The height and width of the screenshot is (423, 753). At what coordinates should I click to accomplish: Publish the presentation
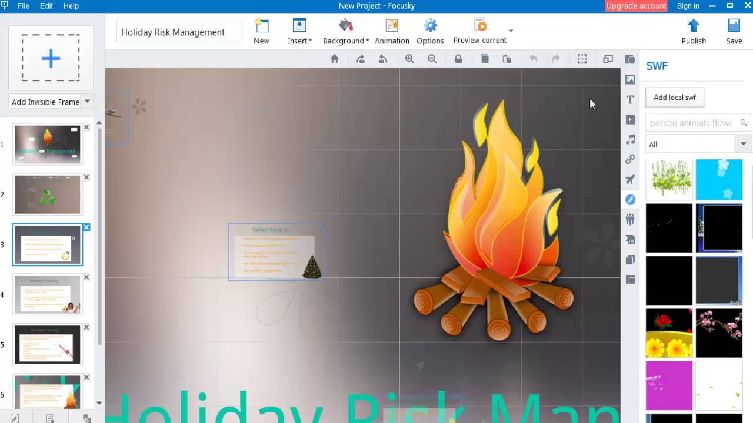coord(694,32)
